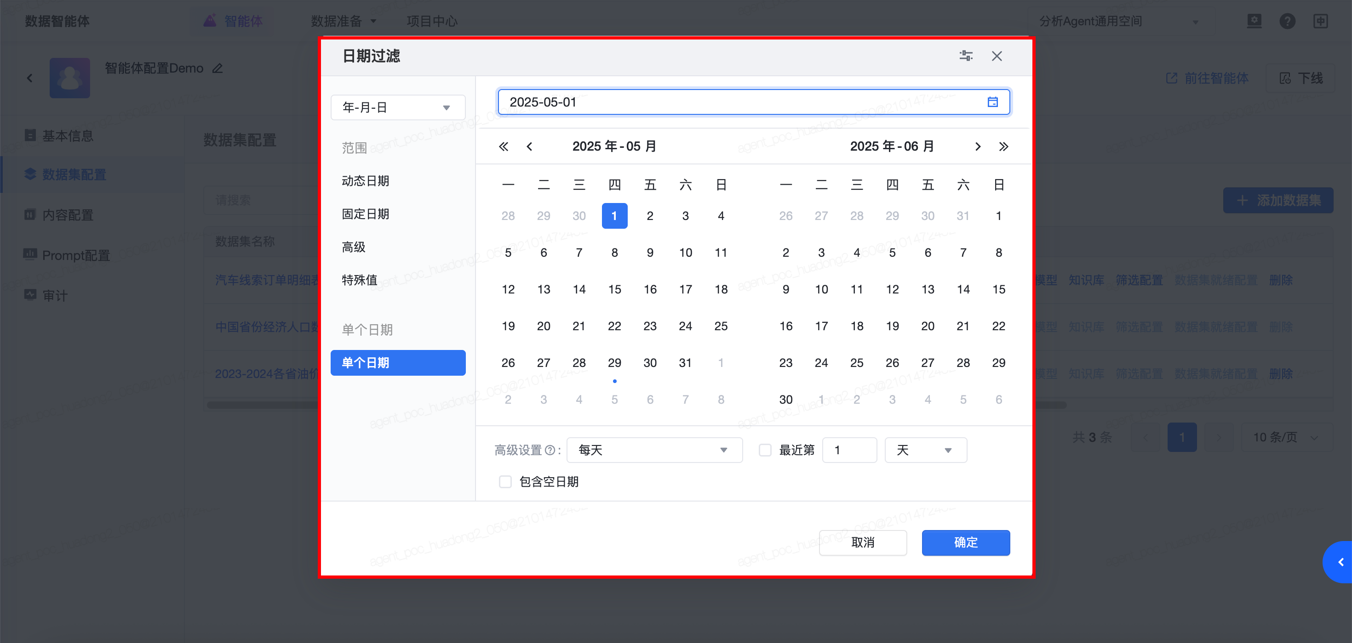Click the agent avatar thumbnail
Viewport: 1352px width, 643px height.
70,78
